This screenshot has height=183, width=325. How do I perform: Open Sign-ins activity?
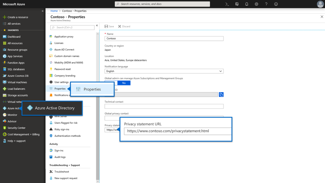(x=57, y=151)
